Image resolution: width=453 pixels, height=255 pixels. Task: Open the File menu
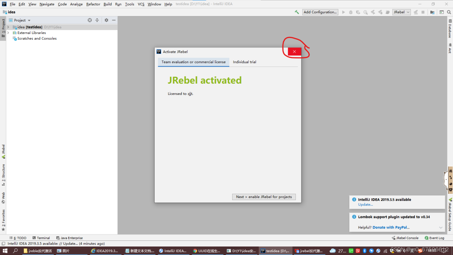12,4
